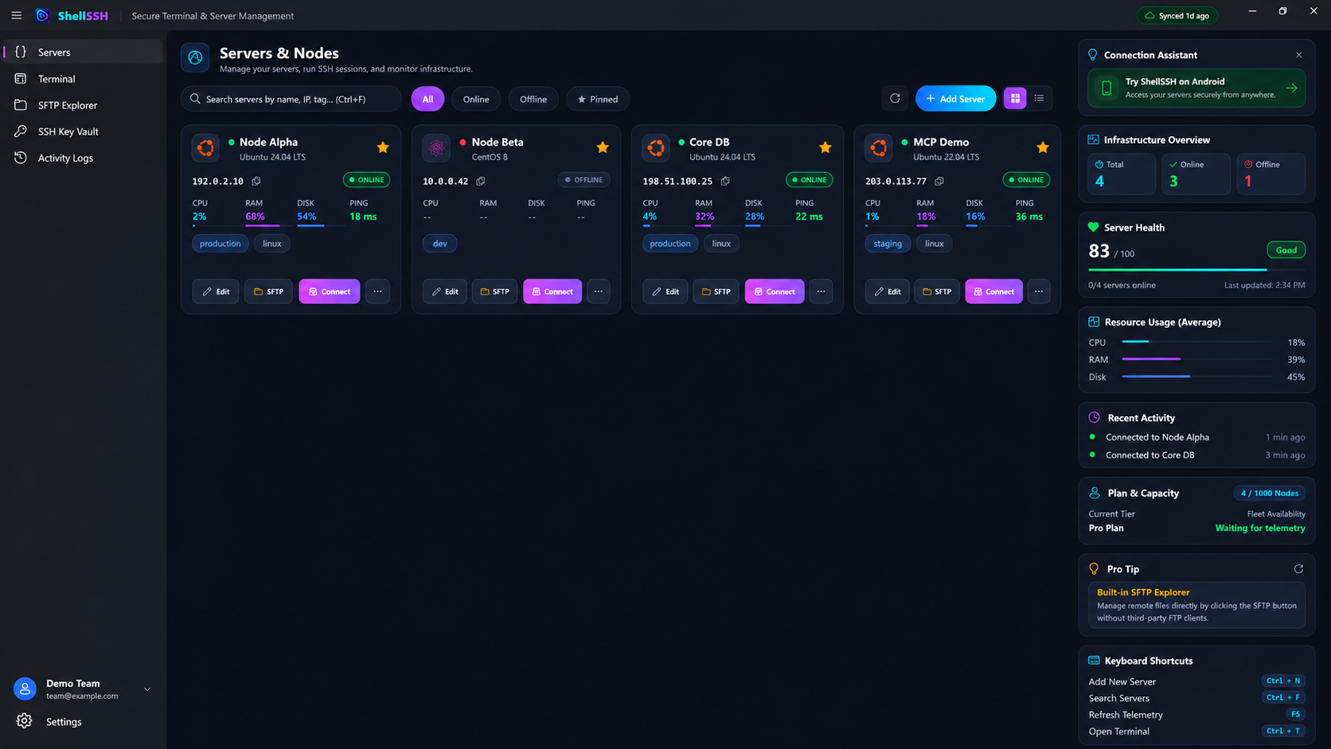Viewport: 1331px width, 749px height.
Task: Switch to list view layout
Action: pos(1040,99)
